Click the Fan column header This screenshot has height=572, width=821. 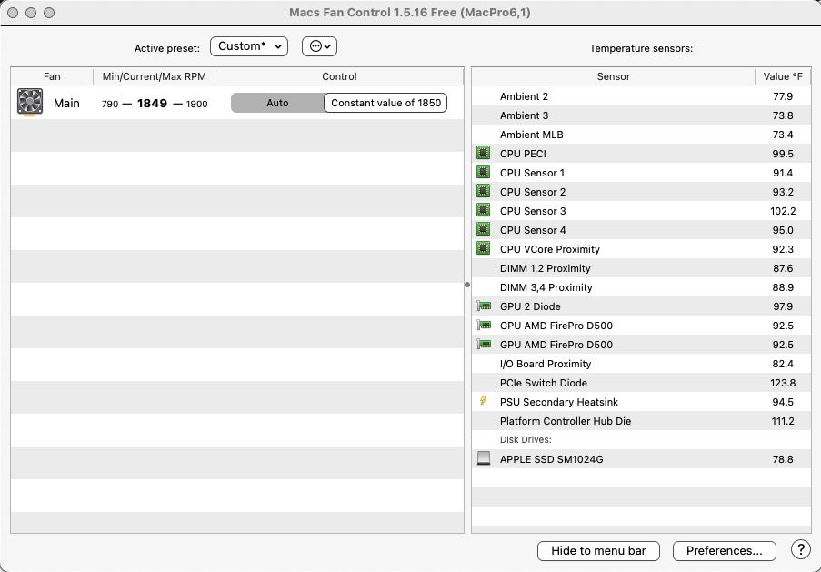click(52, 76)
